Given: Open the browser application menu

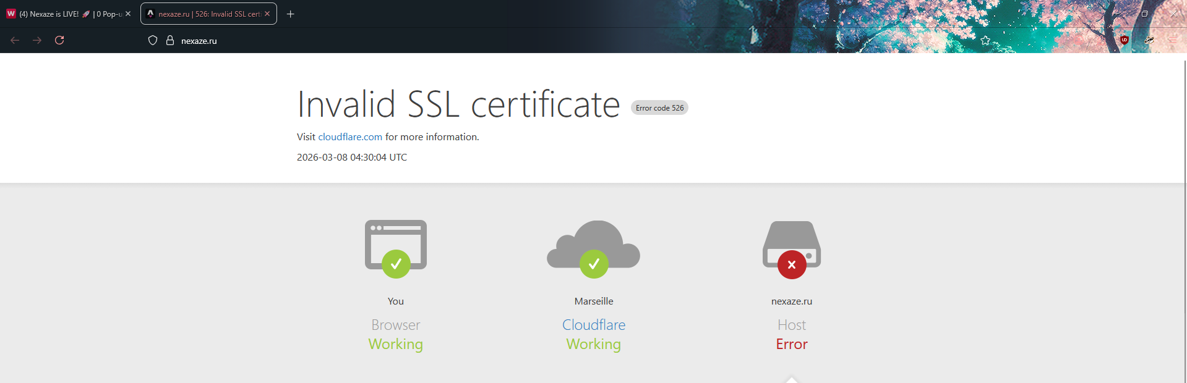Looking at the screenshot, I should pyautogui.click(x=1172, y=40).
